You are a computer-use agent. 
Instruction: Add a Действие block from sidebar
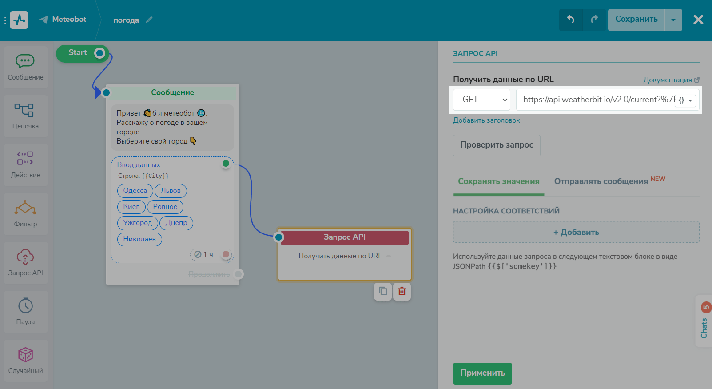tap(26, 165)
